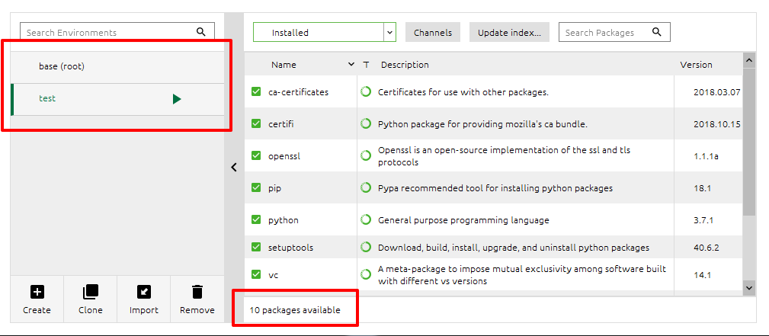This screenshot has width=769, height=336.
Task: Select the test environment
Action: coord(117,100)
